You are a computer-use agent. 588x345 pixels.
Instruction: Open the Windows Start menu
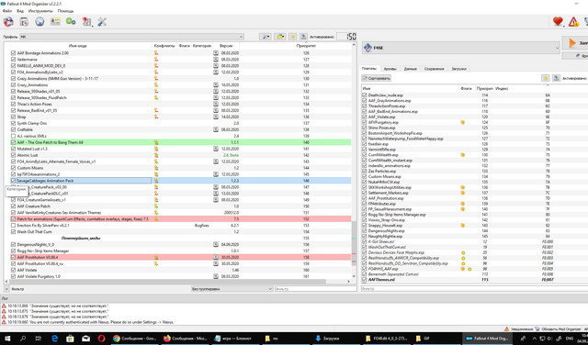click(7, 339)
